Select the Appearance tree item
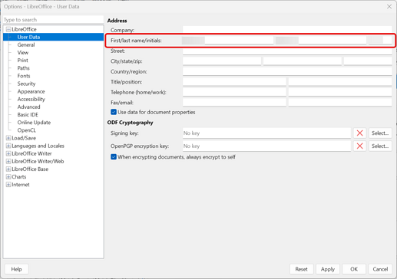 (x=31, y=91)
